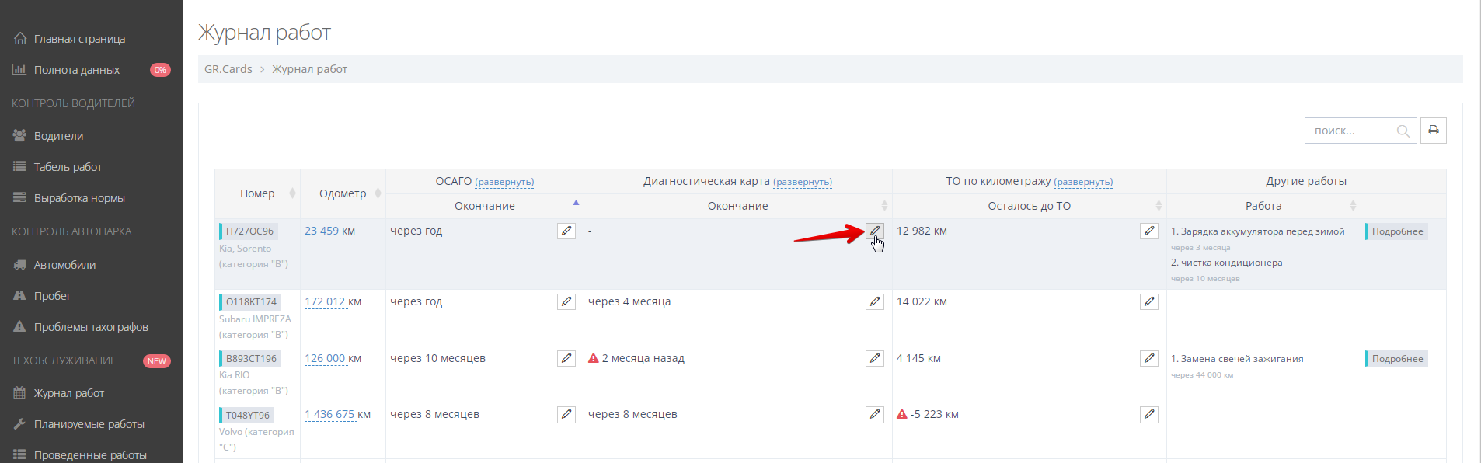Edit diagnostic card for H727OC96 row
Screen dimensions: 1481x463
tap(874, 231)
